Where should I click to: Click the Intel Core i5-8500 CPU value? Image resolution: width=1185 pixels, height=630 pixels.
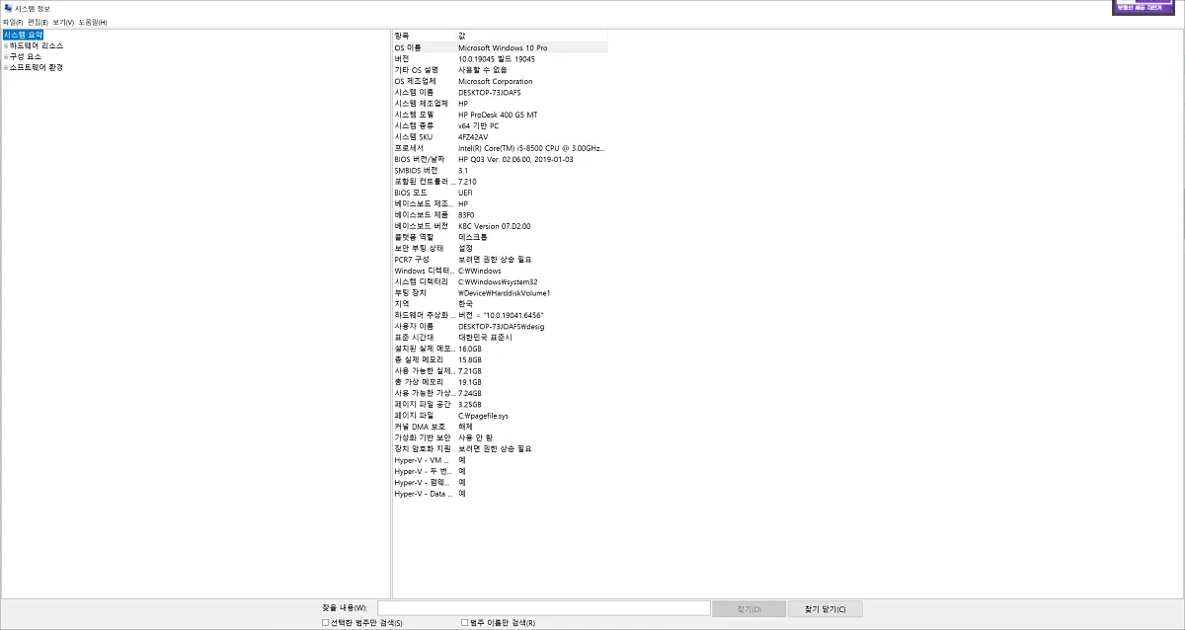[x=531, y=148]
